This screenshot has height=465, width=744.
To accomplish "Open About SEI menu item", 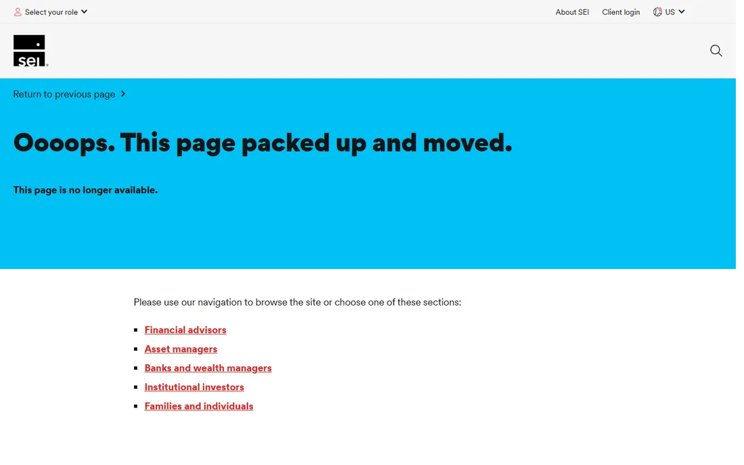I will (x=572, y=12).
